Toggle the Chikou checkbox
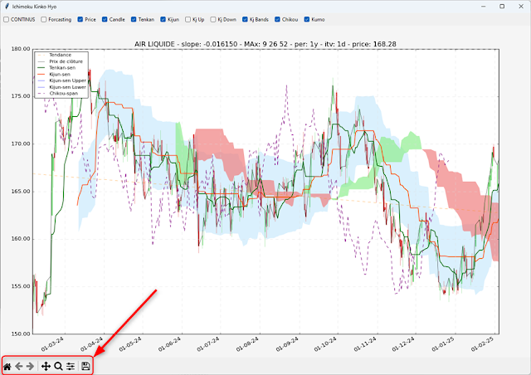This screenshot has height=375, width=531. click(280, 18)
